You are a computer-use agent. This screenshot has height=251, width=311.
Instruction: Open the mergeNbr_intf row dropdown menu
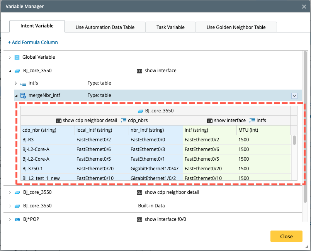pos(294,96)
